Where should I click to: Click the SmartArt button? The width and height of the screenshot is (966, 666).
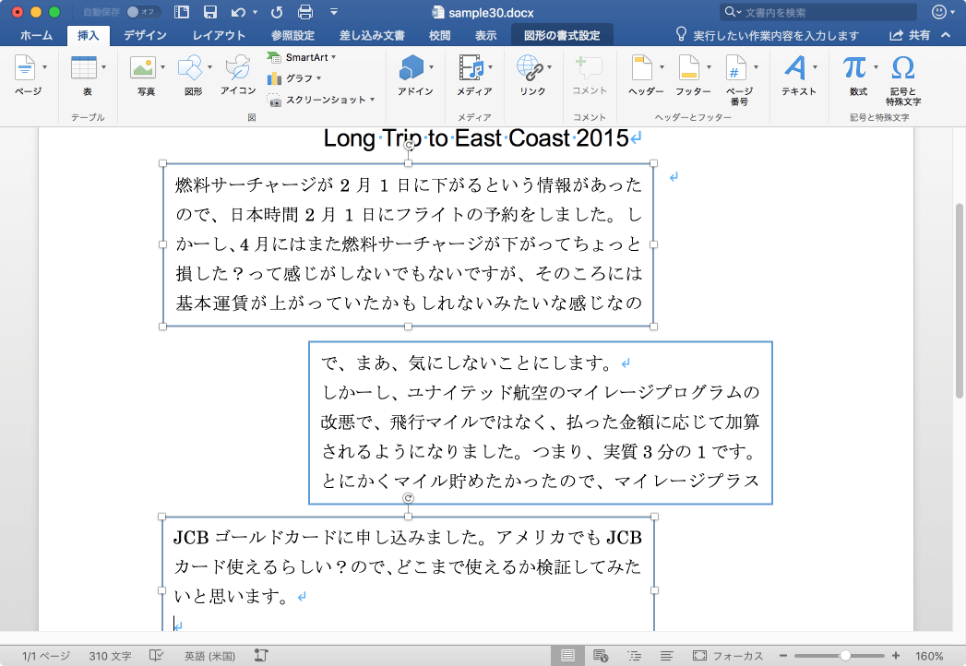302,57
